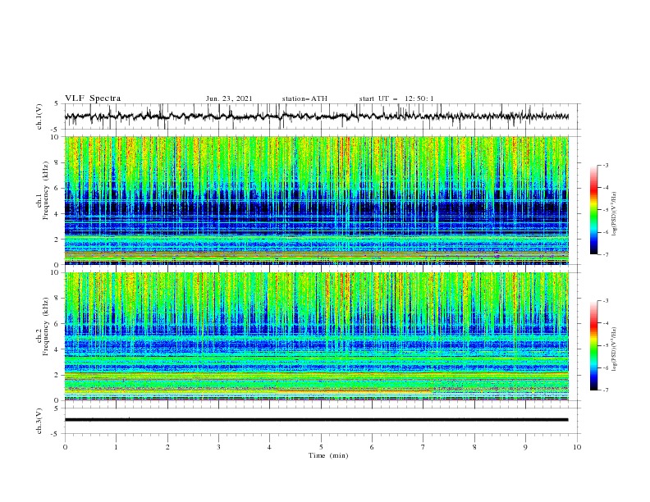Viewport: 650px width, 502px height.
Task: Click time axis tick label '7'
Action: click(x=423, y=447)
